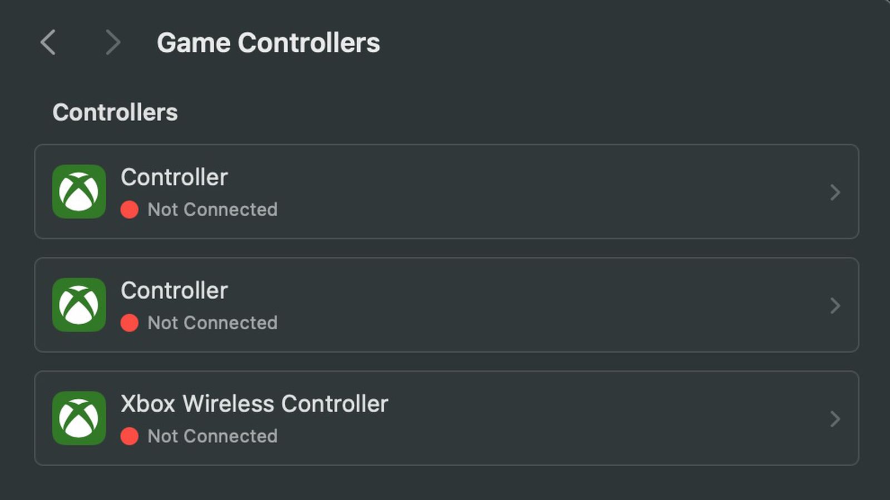Select the first "Controller" name label
Image resolution: width=890 pixels, height=500 pixels.
[x=174, y=177]
